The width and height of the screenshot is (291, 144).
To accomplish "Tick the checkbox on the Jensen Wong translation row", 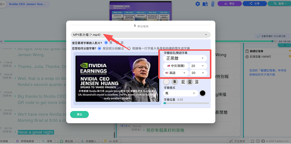I will point(236,55).
